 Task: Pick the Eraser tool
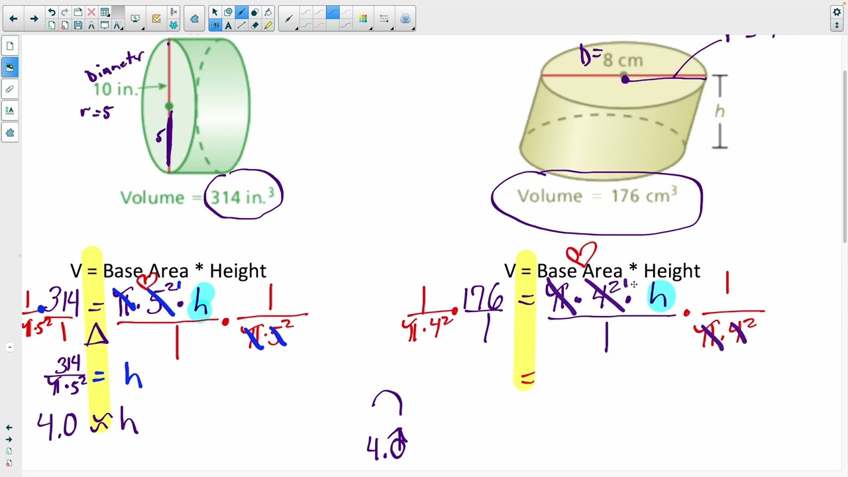(x=254, y=25)
